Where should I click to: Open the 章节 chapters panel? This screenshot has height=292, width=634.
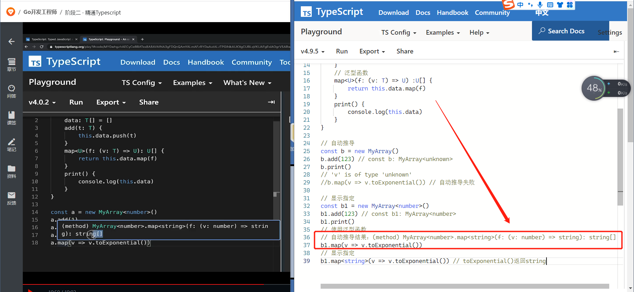coord(12,64)
